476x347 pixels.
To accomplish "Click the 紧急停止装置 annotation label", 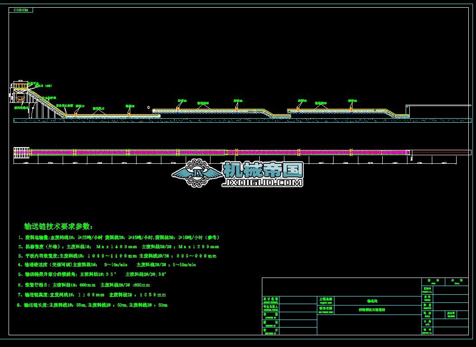I will click(64, 106).
